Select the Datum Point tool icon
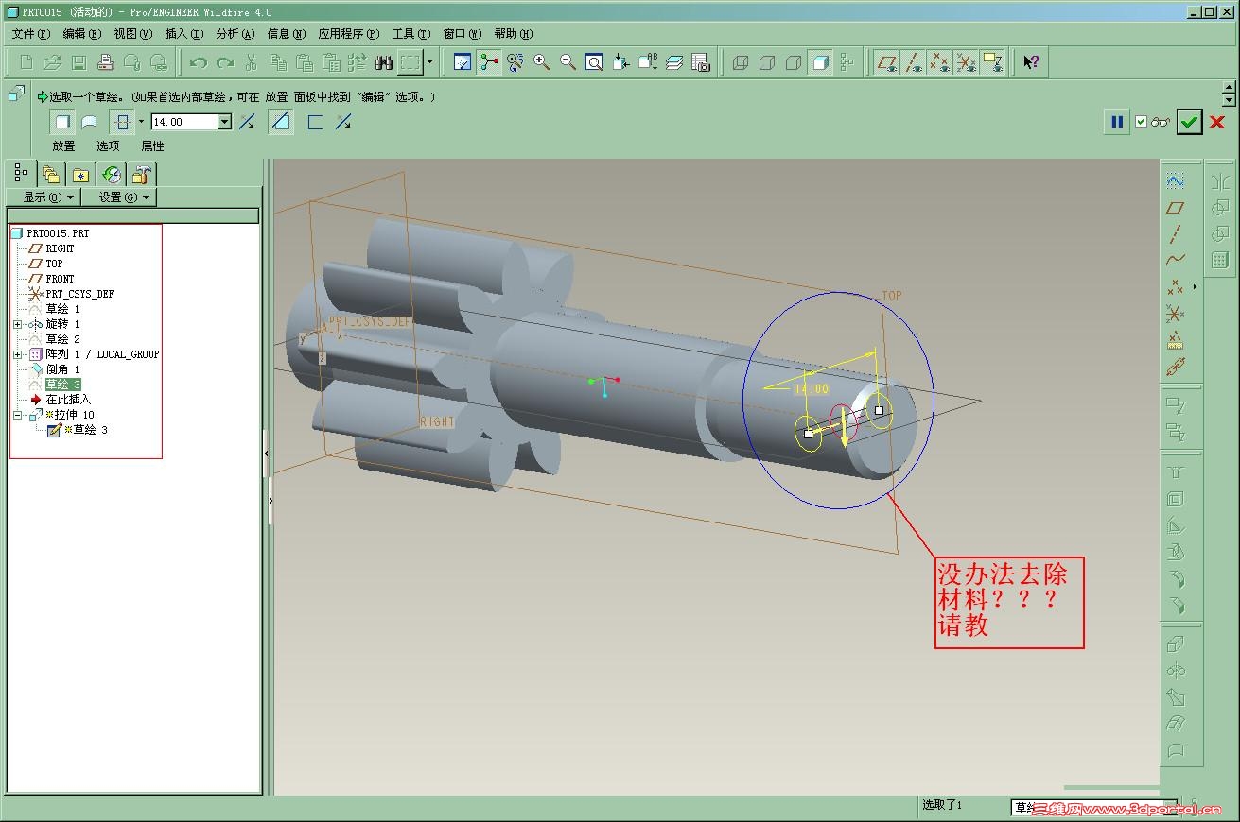The height and width of the screenshot is (822, 1240). tap(1176, 286)
